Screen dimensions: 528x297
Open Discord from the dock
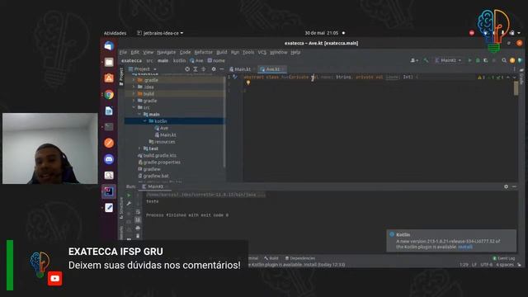[x=109, y=159]
